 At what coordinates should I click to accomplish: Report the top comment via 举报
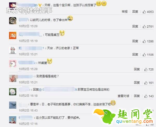[125, 12]
